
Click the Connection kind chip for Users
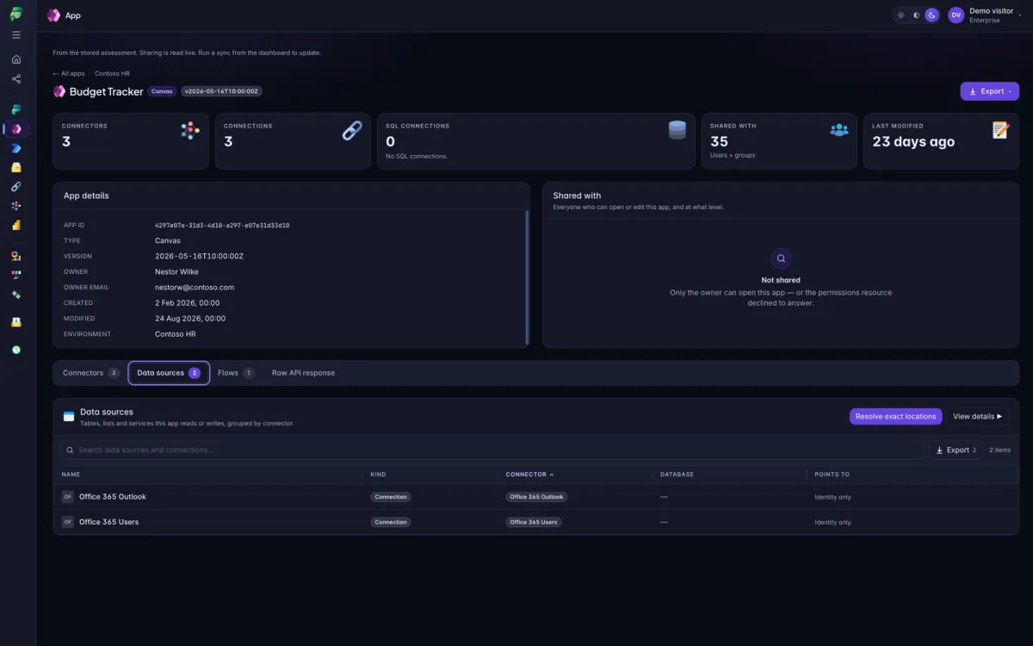point(391,522)
